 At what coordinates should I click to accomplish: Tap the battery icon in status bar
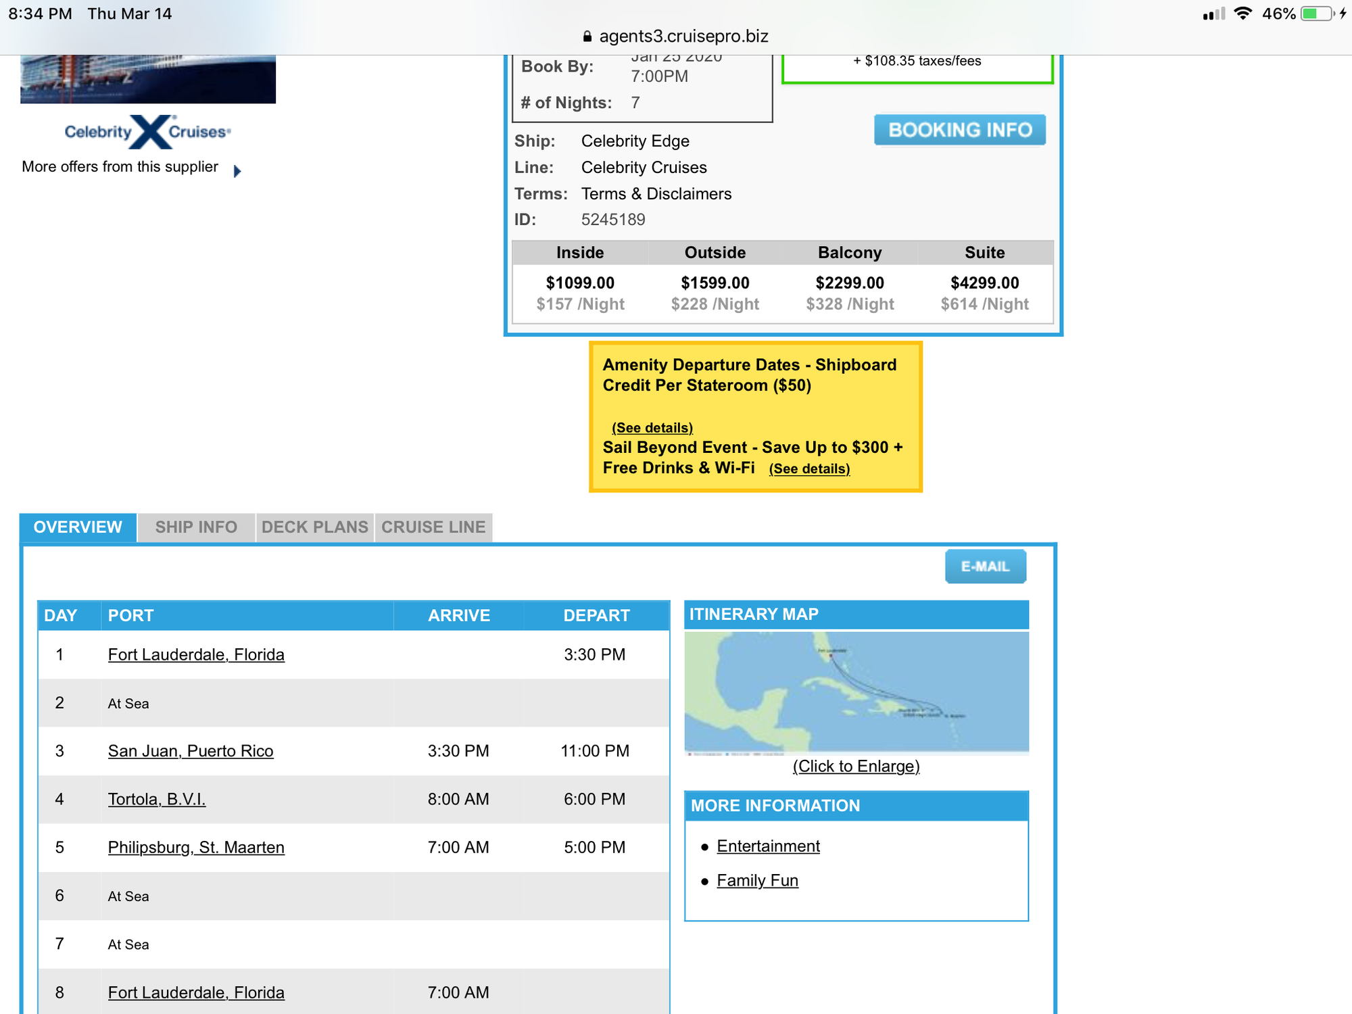pyautogui.click(x=1315, y=14)
